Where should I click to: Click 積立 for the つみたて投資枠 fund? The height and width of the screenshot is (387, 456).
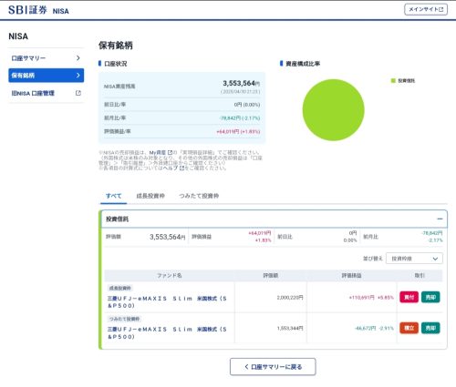pos(409,328)
